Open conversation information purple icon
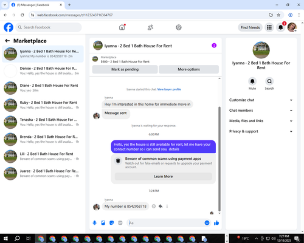The height and width of the screenshot is (243, 304). point(214,46)
